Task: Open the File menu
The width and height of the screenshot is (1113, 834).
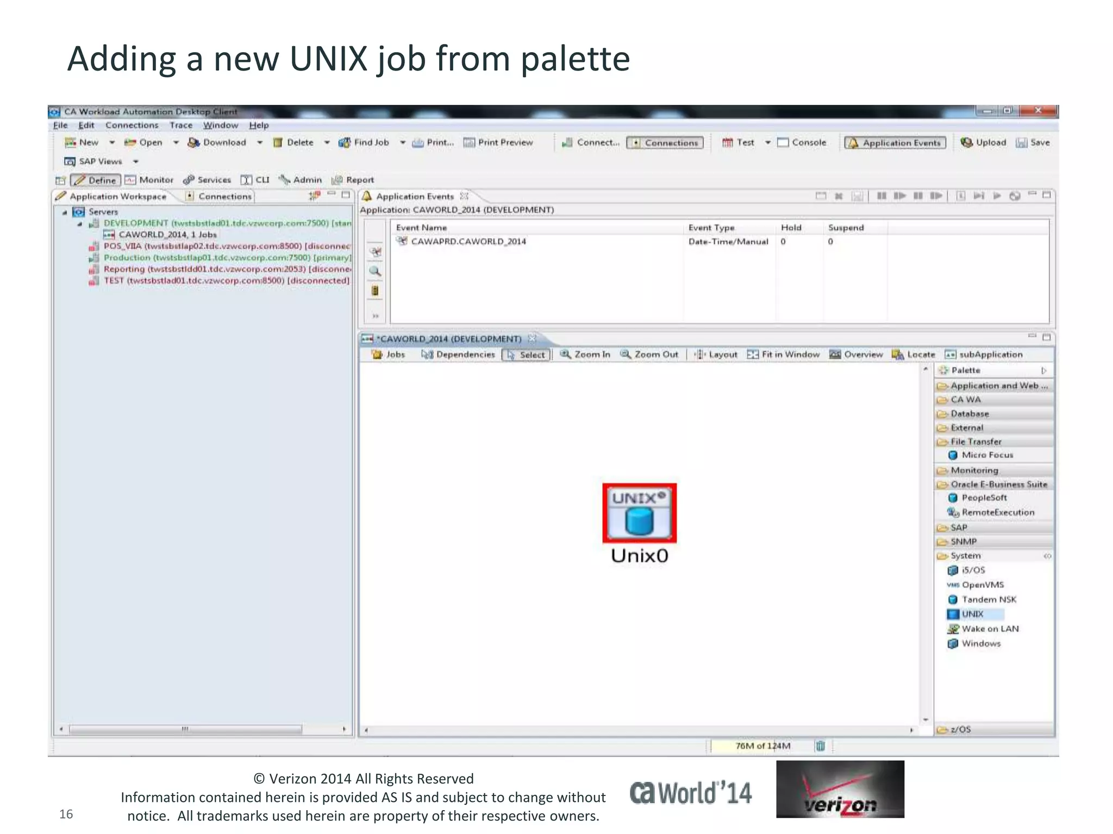Action: [x=60, y=125]
